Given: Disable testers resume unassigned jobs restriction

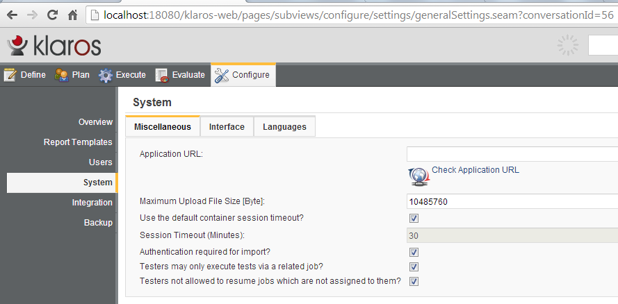Looking at the screenshot, I should (414, 281).
